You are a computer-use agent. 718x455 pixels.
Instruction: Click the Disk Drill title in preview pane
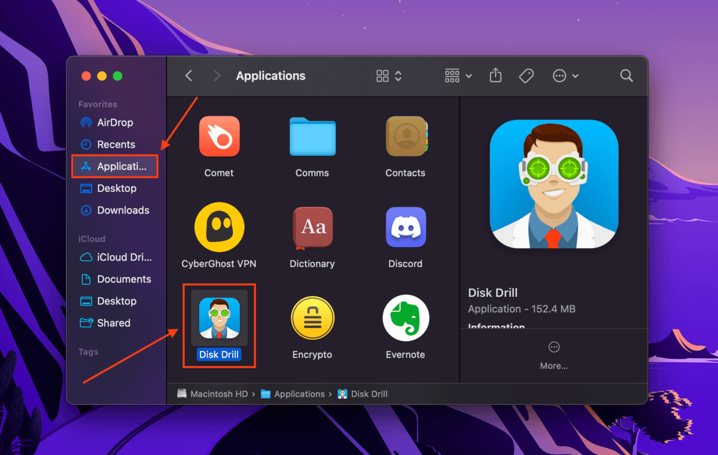(493, 293)
